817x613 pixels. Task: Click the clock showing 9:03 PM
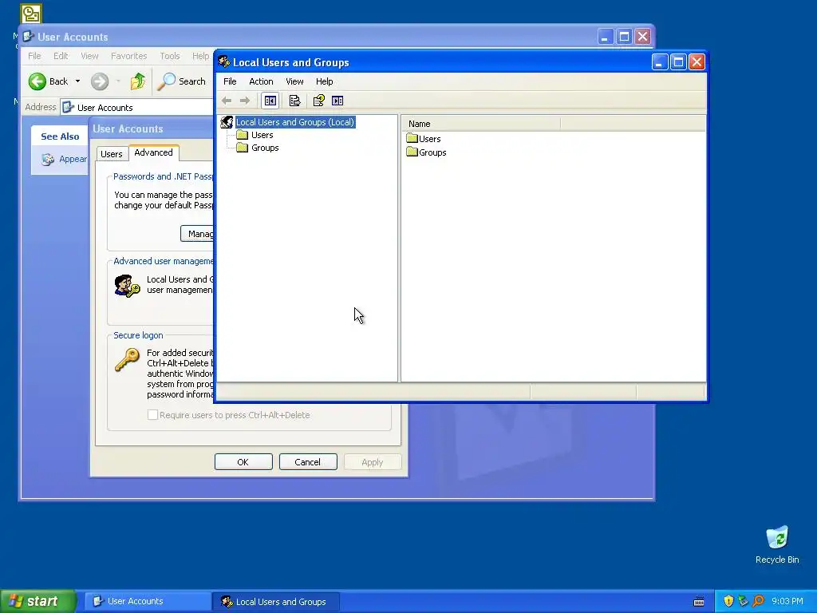click(787, 601)
